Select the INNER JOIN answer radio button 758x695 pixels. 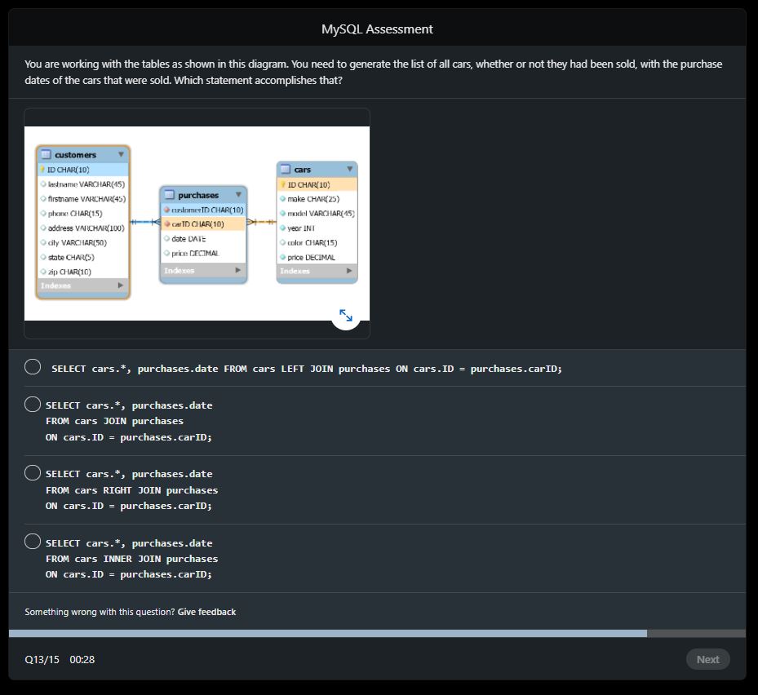click(33, 541)
